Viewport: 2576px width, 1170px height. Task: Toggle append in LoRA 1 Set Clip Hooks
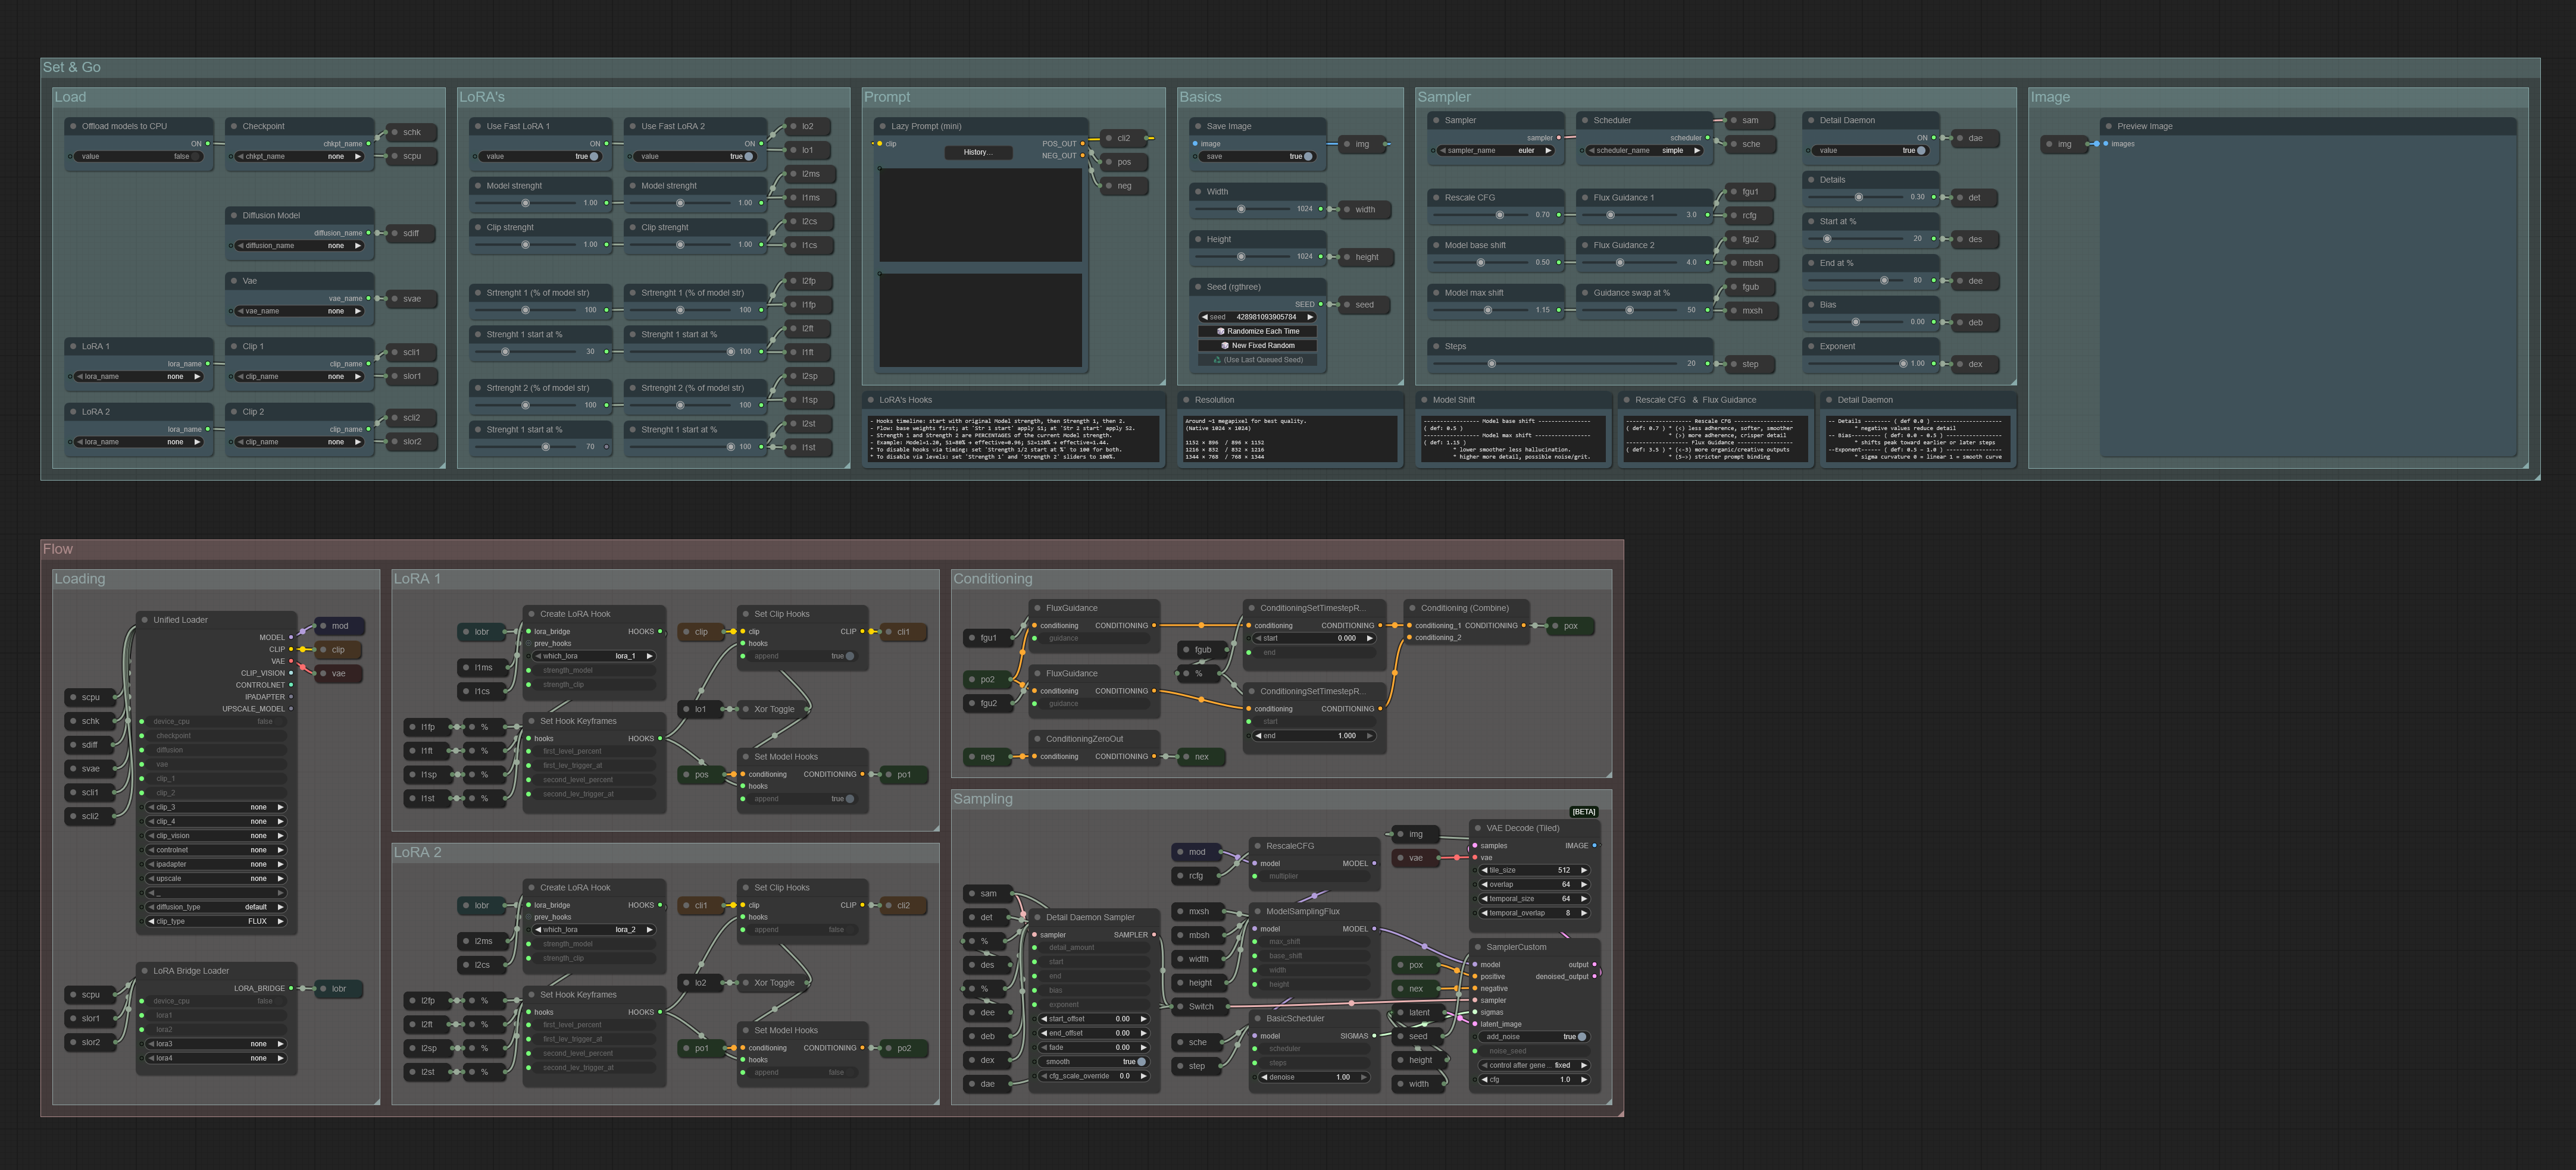tap(803, 657)
